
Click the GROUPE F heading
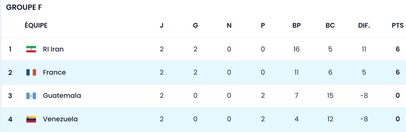tap(24, 8)
